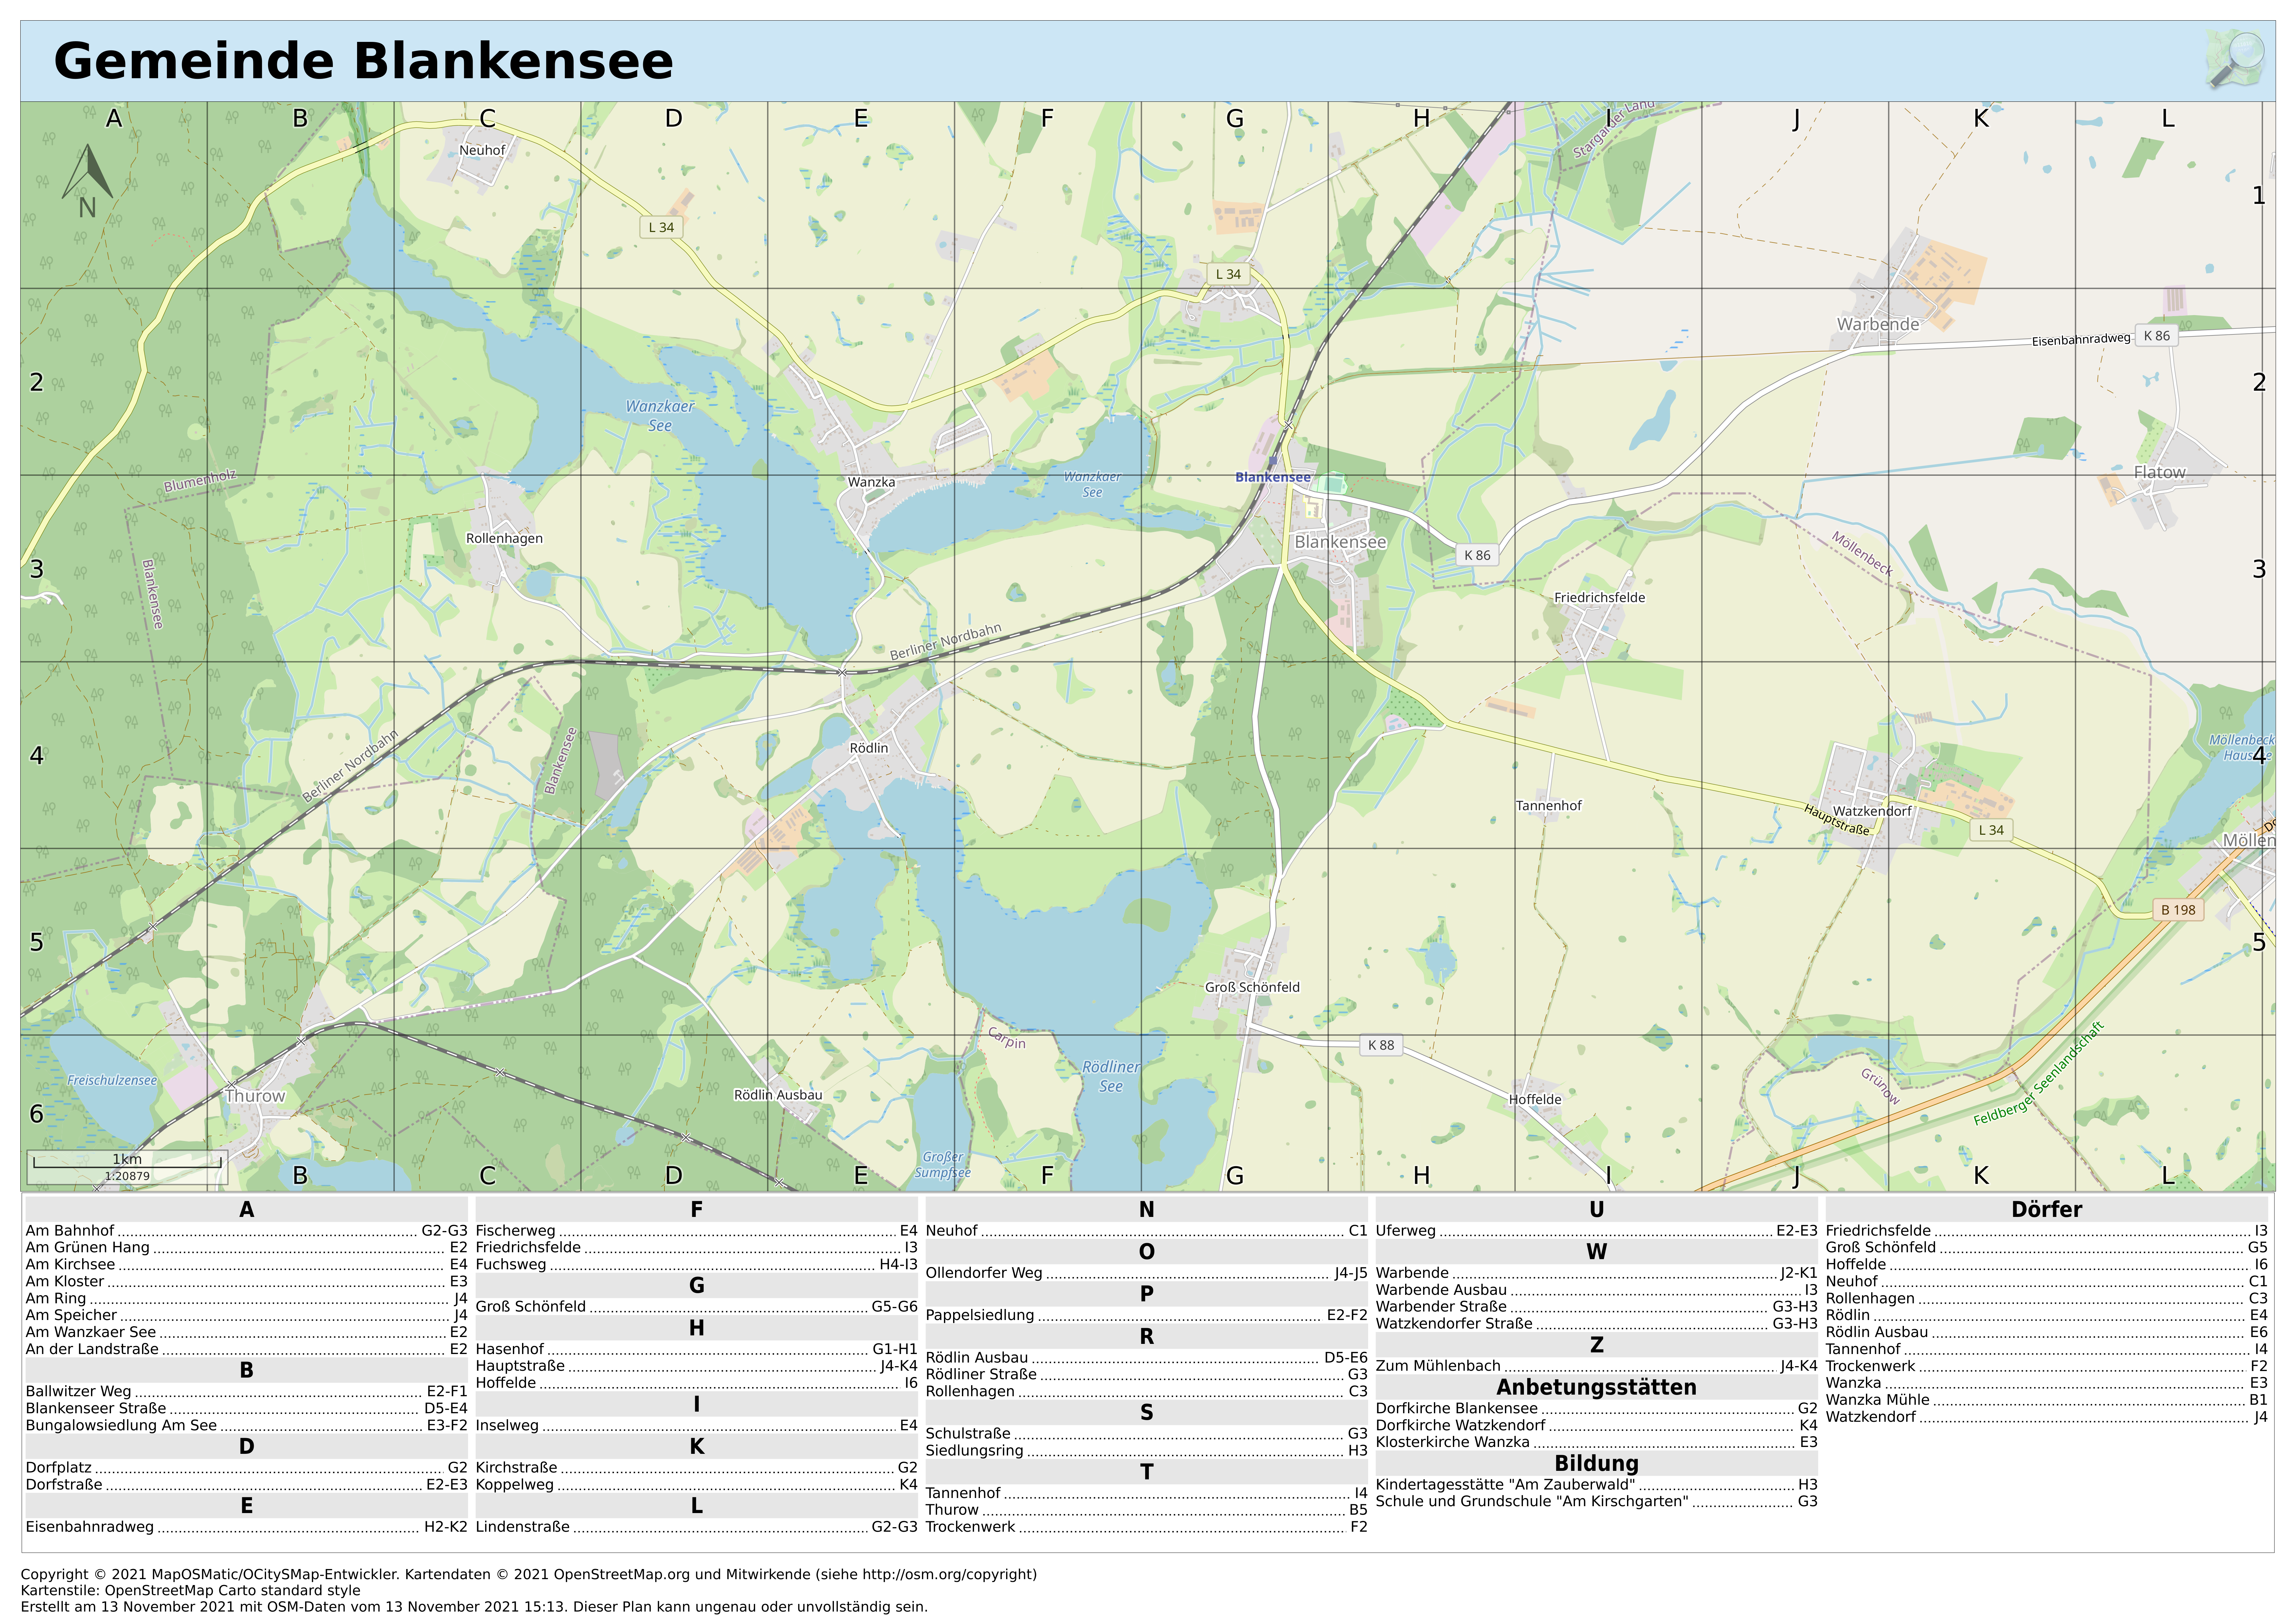Click the Bildung section header

tap(1596, 1463)
